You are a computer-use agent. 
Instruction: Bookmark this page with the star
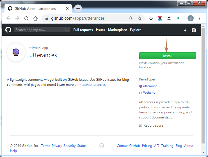point(140,18)
